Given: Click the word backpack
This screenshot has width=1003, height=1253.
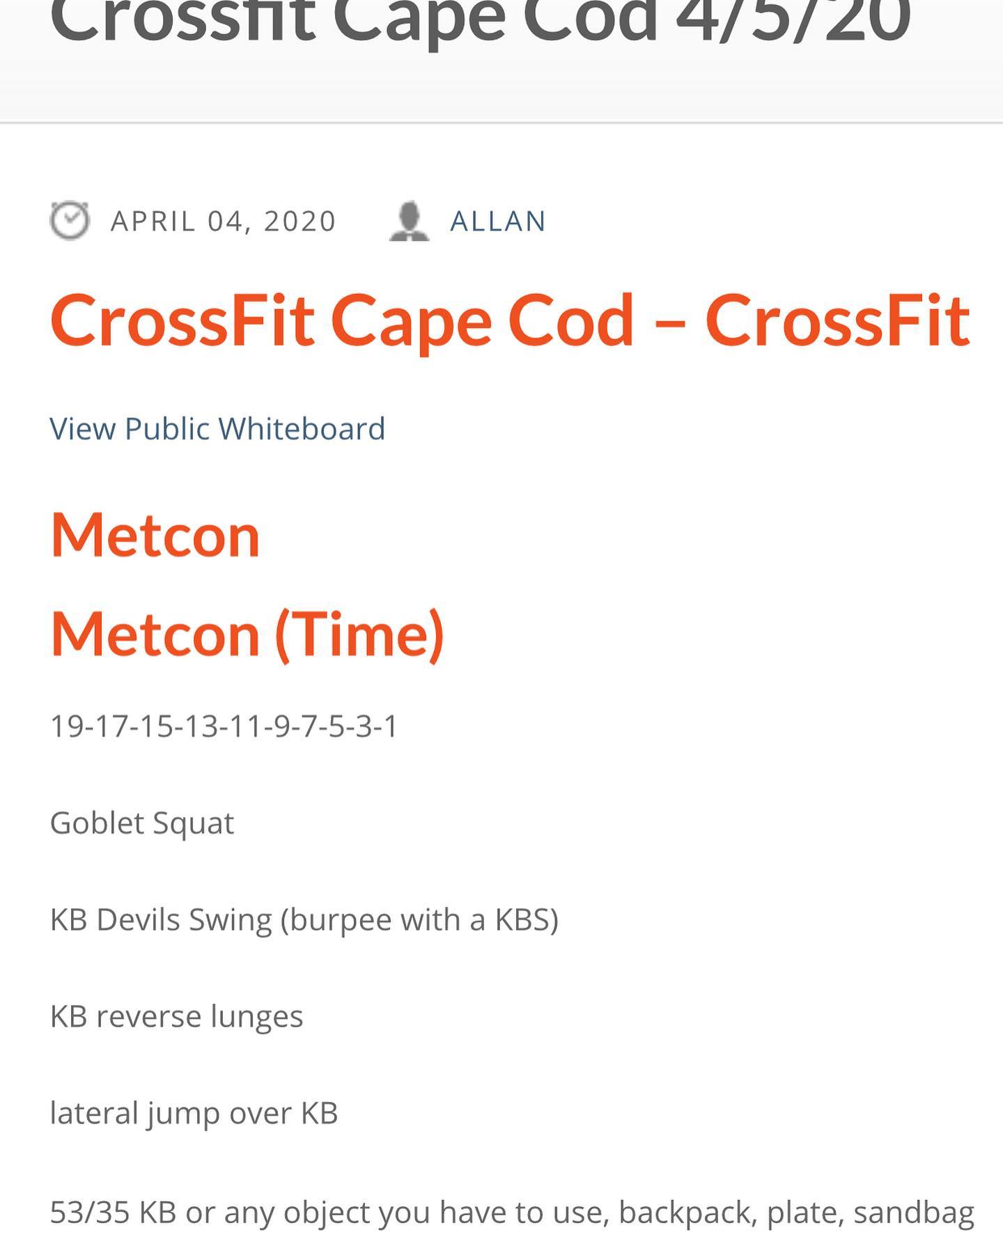Looking at the screenshot, I should 687,1212.
